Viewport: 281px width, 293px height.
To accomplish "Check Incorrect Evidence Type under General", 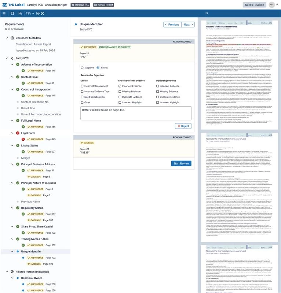I will [x=82, y=92].
